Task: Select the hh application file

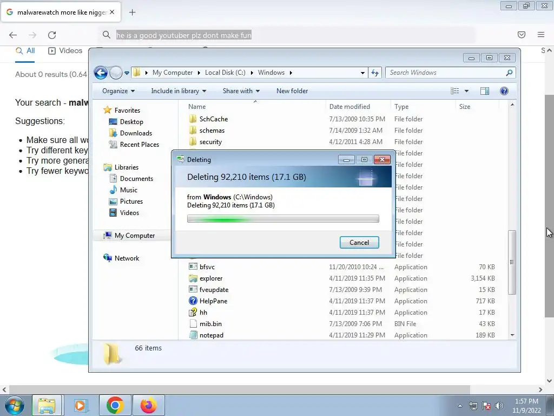Action: tap(203, 313)
